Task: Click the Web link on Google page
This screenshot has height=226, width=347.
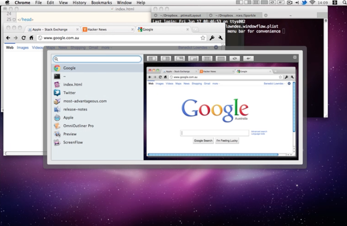Action: pos(10,48)
